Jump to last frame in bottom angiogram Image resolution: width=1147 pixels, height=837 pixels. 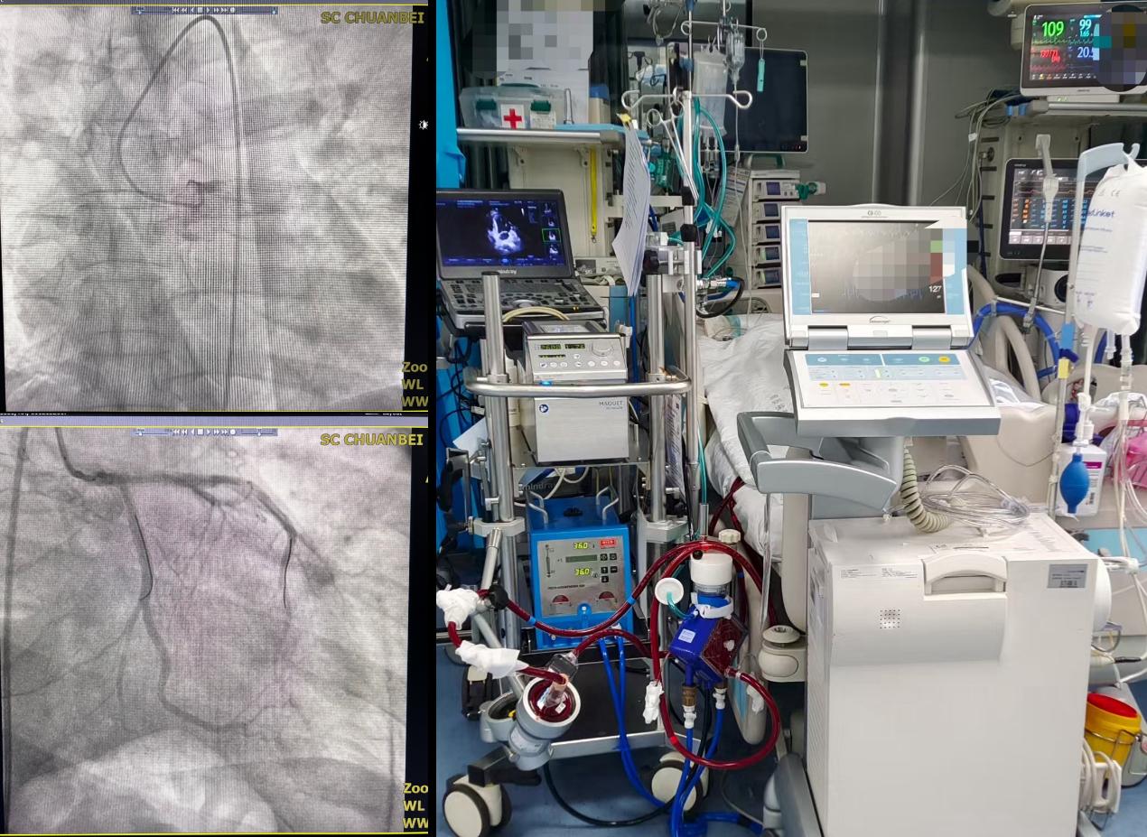(x=225, y=432)
